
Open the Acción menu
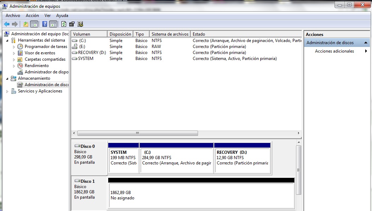tap(32, 16)
